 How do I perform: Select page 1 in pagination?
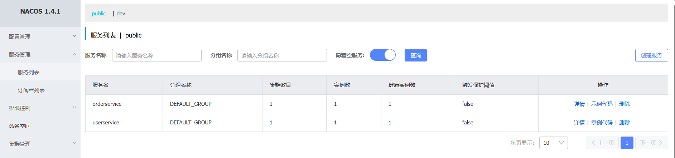[x=627, y=143]
